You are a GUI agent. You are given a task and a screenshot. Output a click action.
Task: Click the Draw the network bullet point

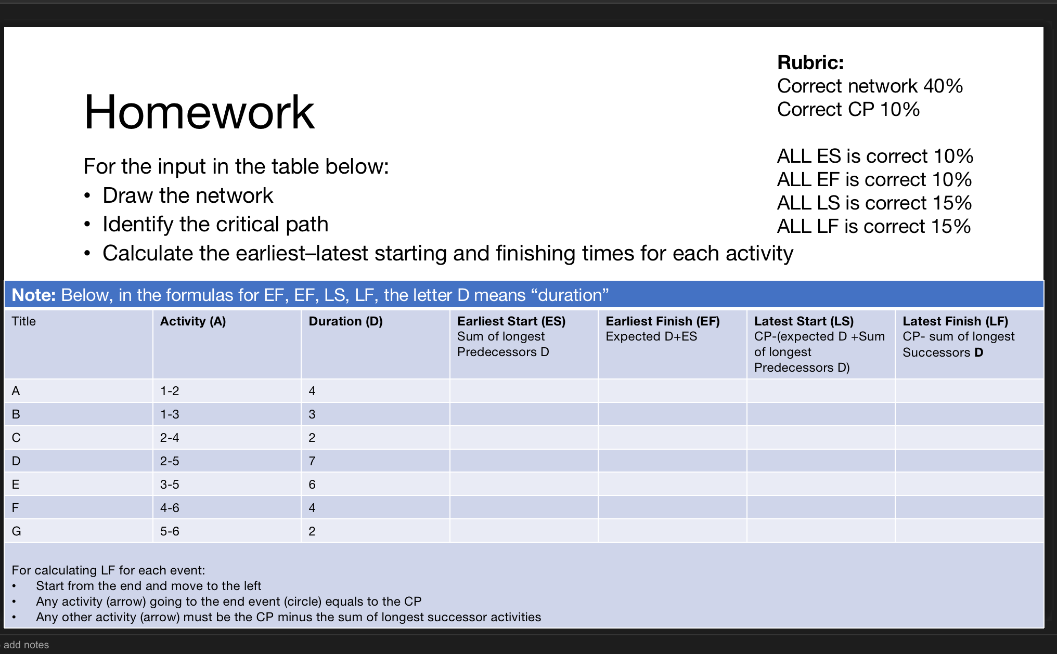point(188,195)
